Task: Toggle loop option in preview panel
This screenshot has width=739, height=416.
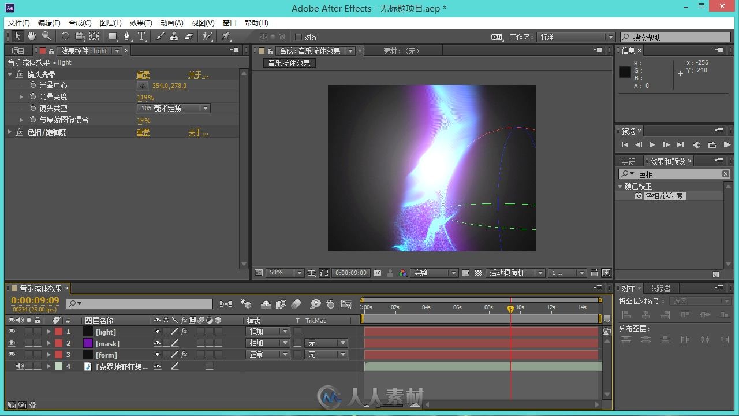Action: 712,145
